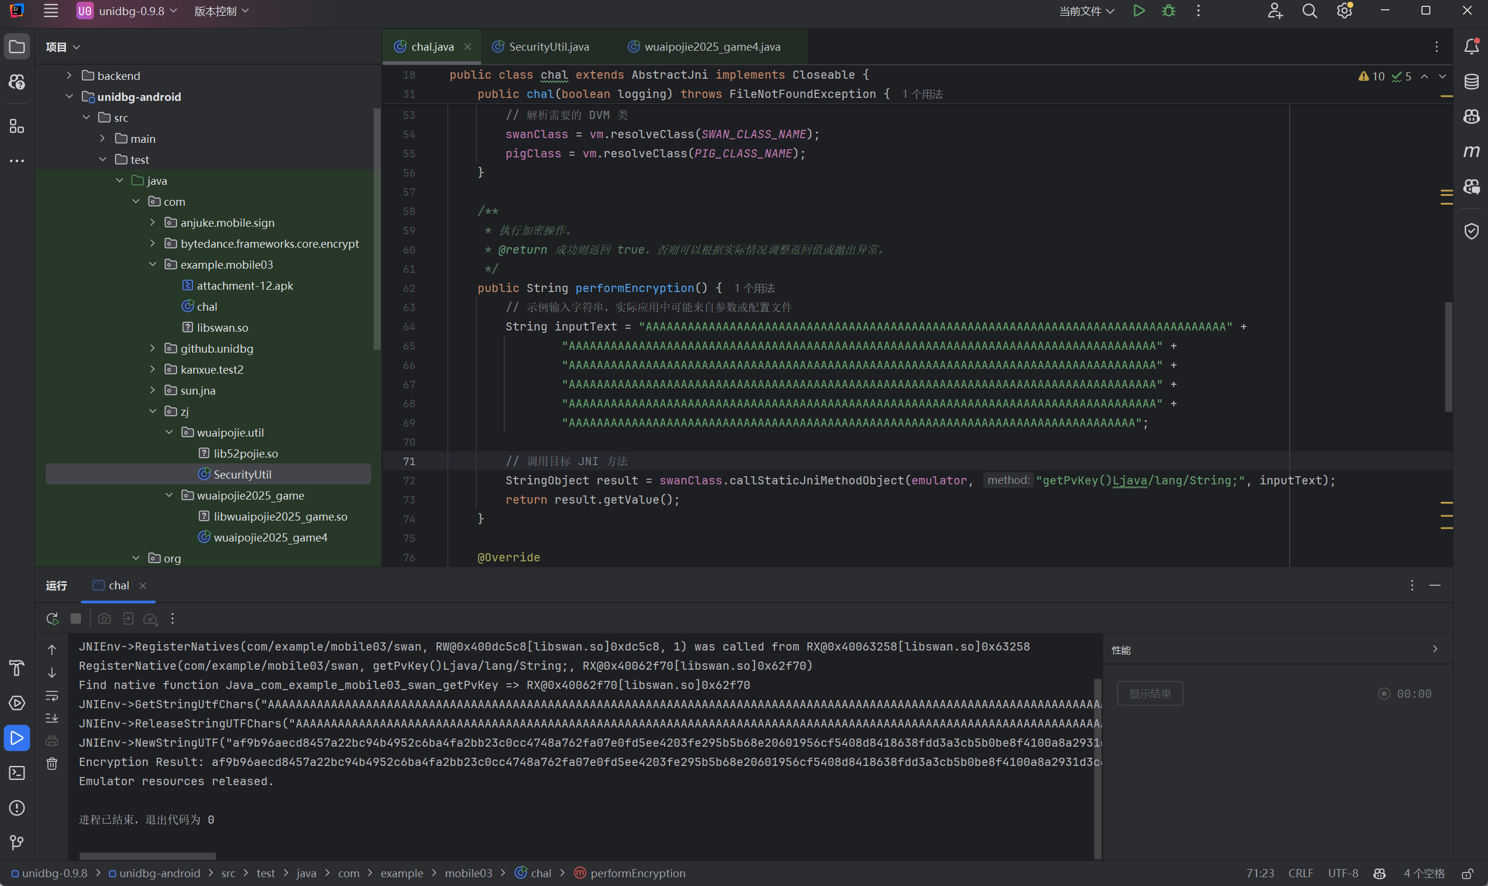Rerun the chal run configuration
Image resolution: width=1488 pixels, height=886 pixels.
pos(52,618)
